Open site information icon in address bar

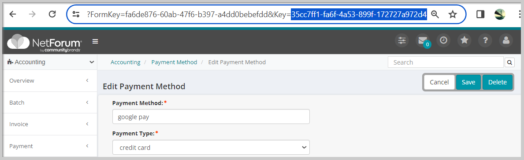pyautogui.click(x=76, y=15)
